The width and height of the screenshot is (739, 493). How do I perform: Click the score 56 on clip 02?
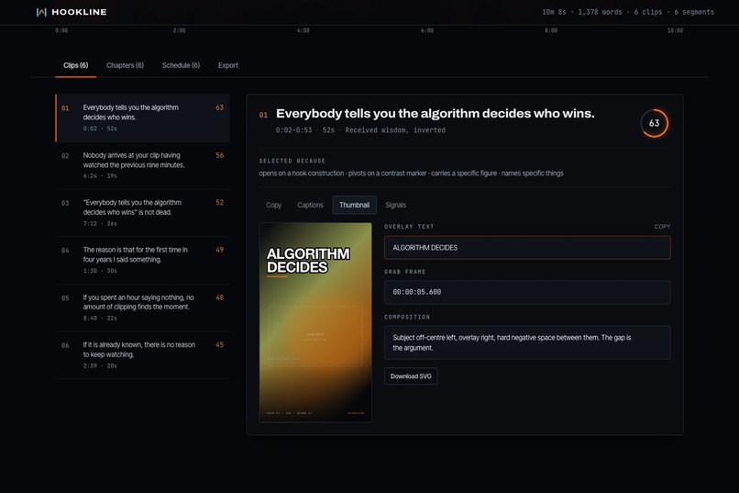[220, 155]
